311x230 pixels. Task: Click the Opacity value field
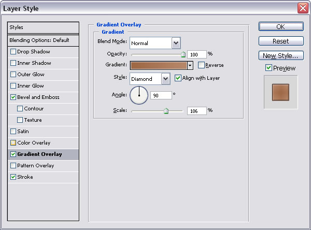(197, 54)
